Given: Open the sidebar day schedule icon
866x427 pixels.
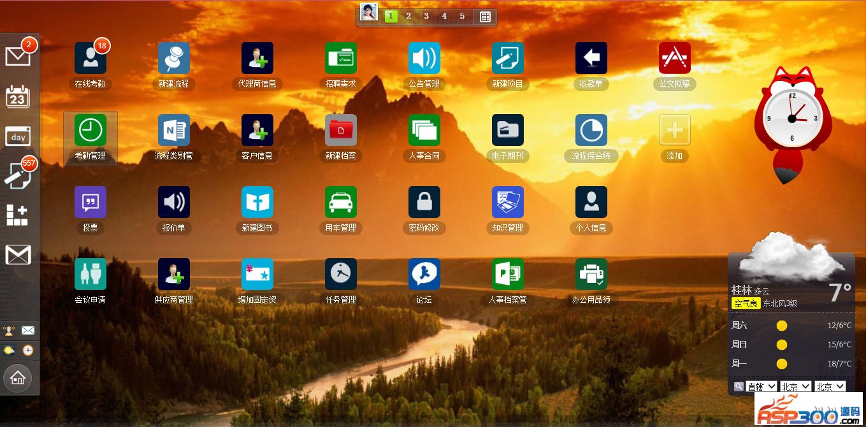Looking at the screenshot, I should tap(18, 136).
